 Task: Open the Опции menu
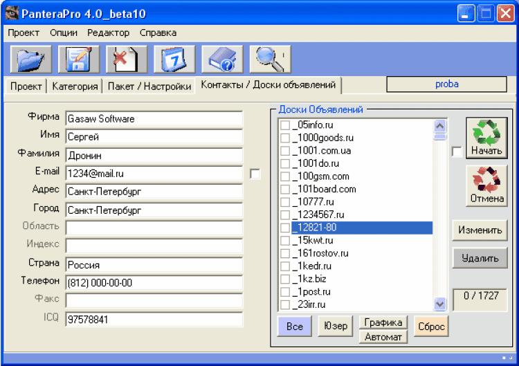[x=64, y=33]
